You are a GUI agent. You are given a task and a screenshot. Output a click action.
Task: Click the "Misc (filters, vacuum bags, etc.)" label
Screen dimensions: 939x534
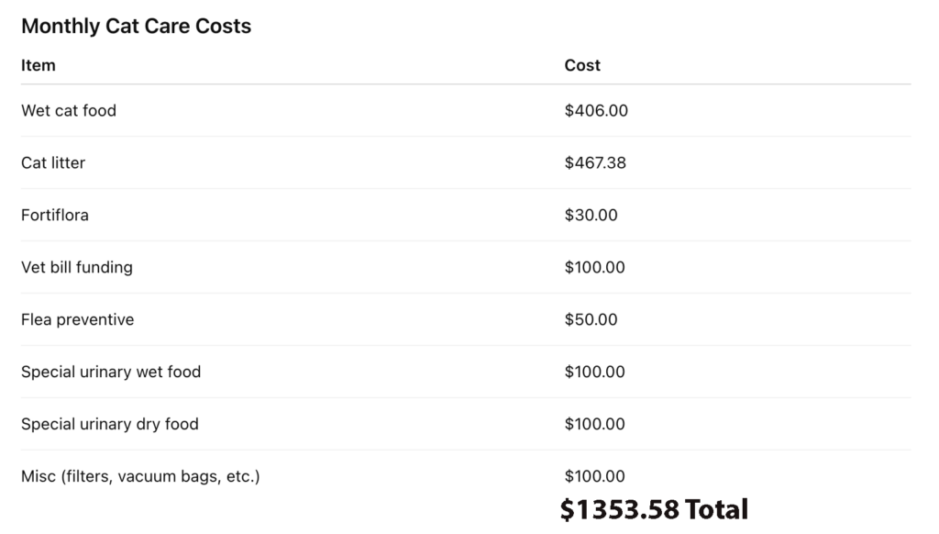point(140,476)
